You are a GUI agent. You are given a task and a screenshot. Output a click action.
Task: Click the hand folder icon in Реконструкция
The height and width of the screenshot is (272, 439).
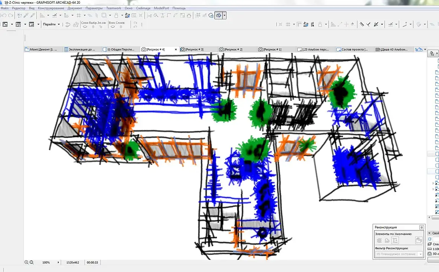coord(419,240)
